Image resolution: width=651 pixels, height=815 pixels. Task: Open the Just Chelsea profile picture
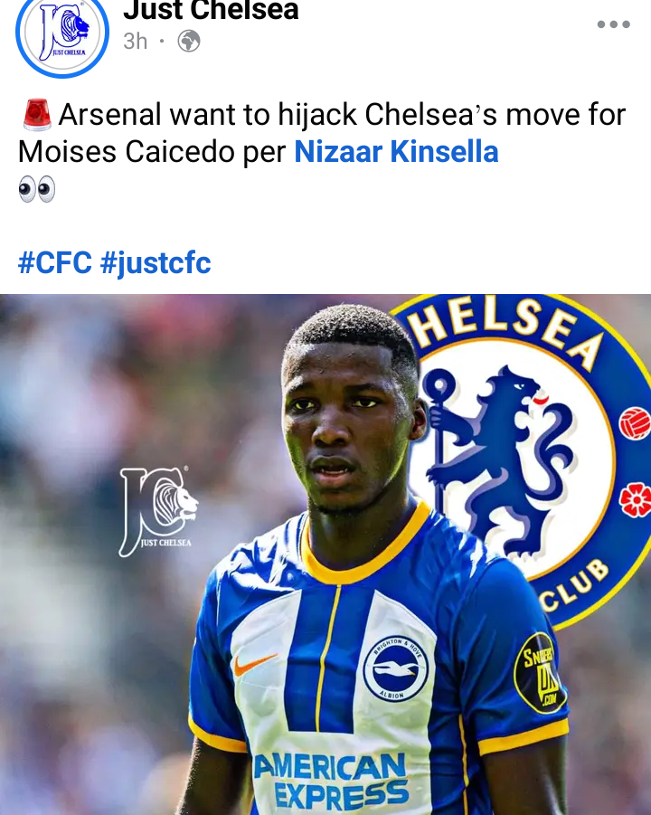pyautogui.click(x=62, y=33)
